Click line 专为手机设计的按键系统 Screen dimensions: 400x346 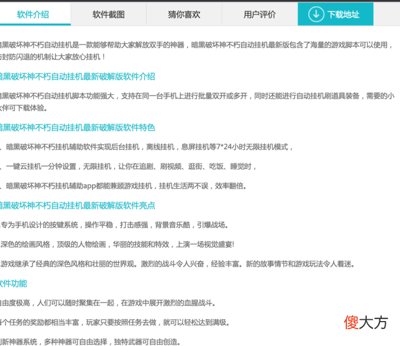pyautogui.click(x=114, y=225)
